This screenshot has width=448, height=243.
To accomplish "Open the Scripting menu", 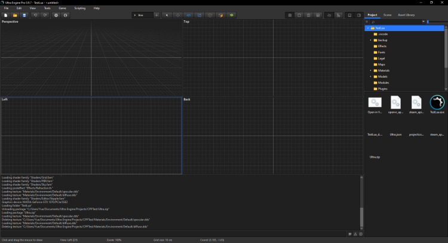I will point(79,8).
